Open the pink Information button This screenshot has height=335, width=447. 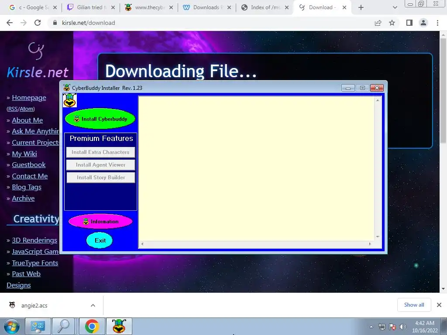pos(100,221)
